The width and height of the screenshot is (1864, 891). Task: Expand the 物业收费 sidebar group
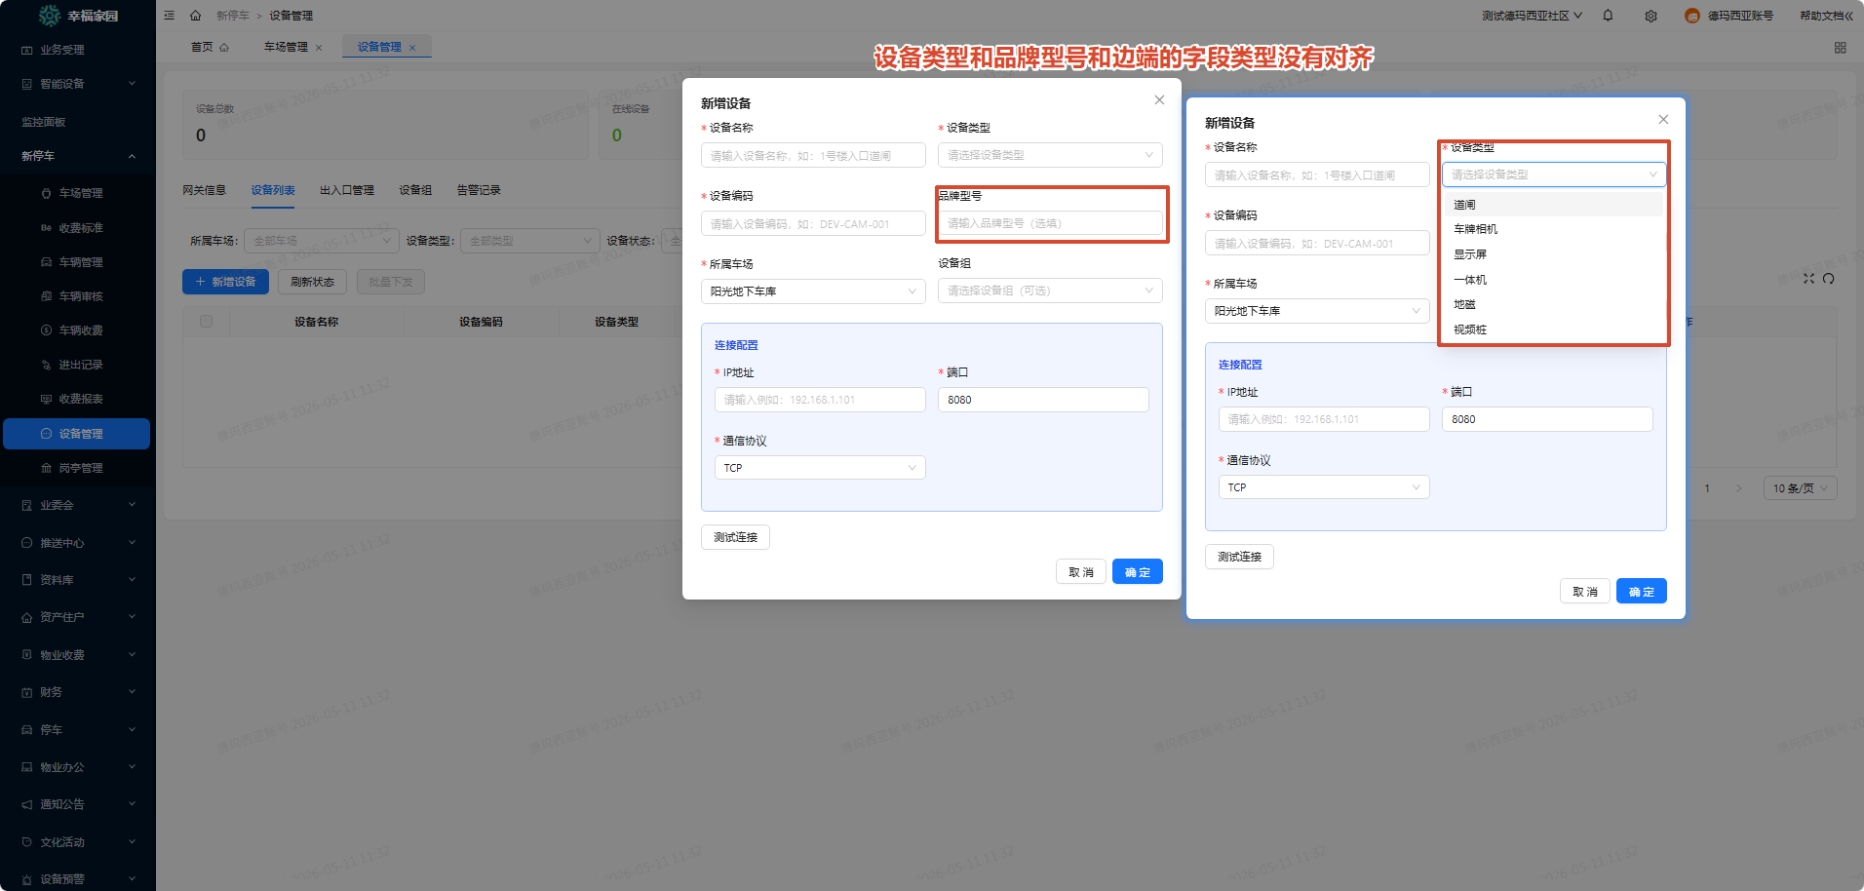pos(78,655)
